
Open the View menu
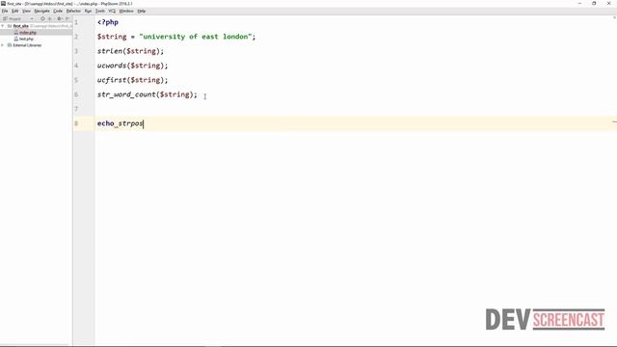26,11
